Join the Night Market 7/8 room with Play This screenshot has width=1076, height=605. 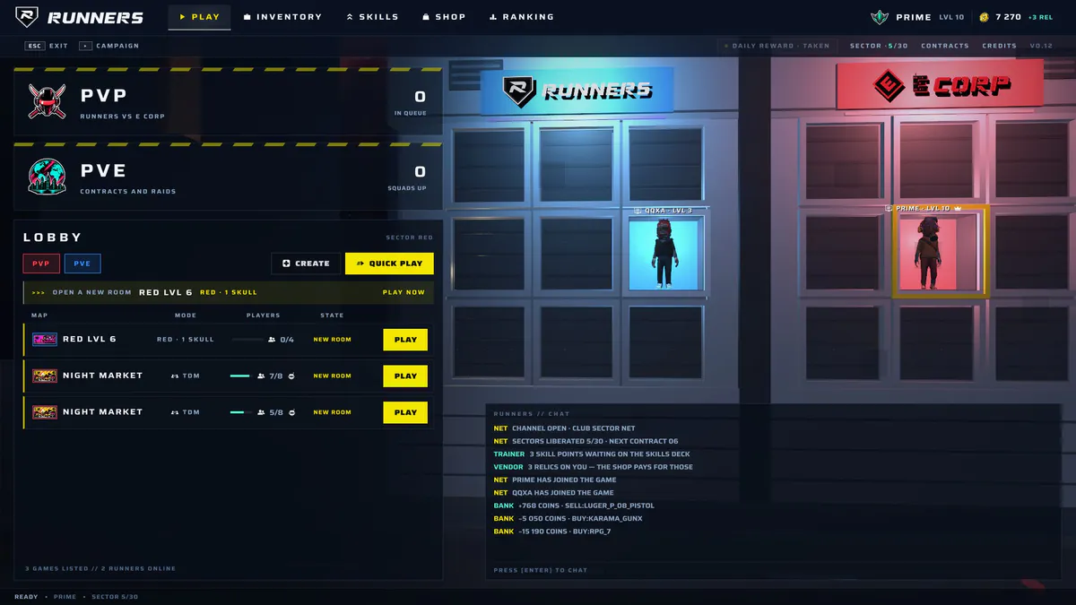coord(405,376)
